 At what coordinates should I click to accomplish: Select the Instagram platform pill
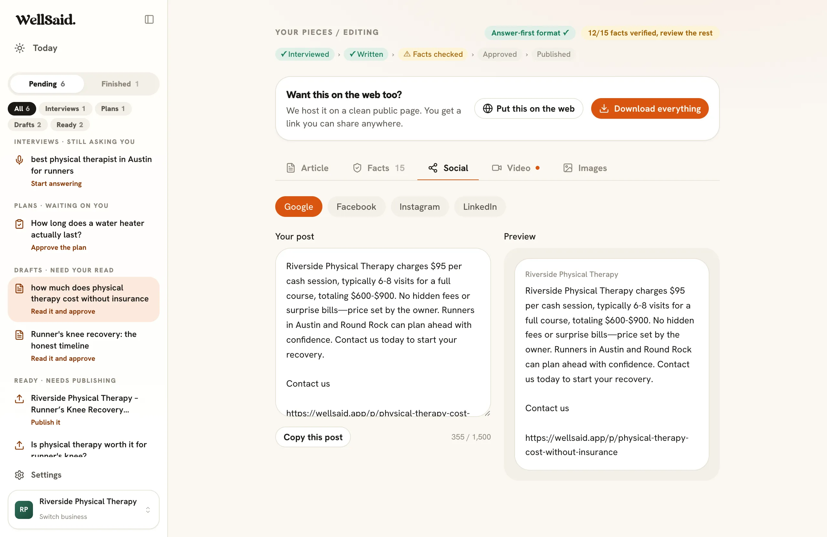click(419, 207)
